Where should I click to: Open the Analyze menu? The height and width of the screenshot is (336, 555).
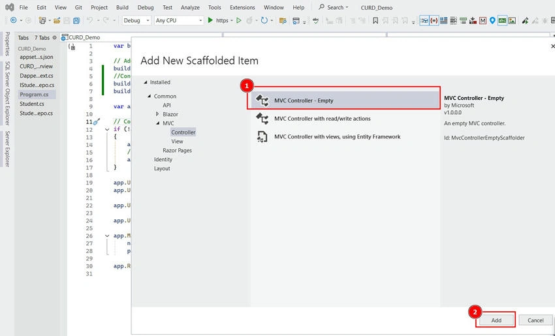tap(191, 7)
